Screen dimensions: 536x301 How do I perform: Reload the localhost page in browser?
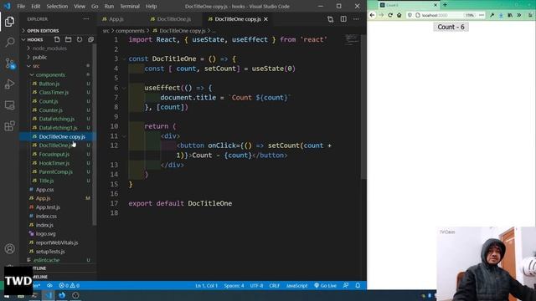(x=390, y=15)
